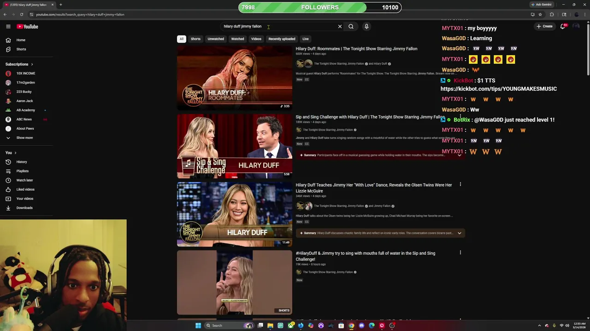590x331 pixels.
Task: Open the 17m2garden subscription
Action: (26, 83)
